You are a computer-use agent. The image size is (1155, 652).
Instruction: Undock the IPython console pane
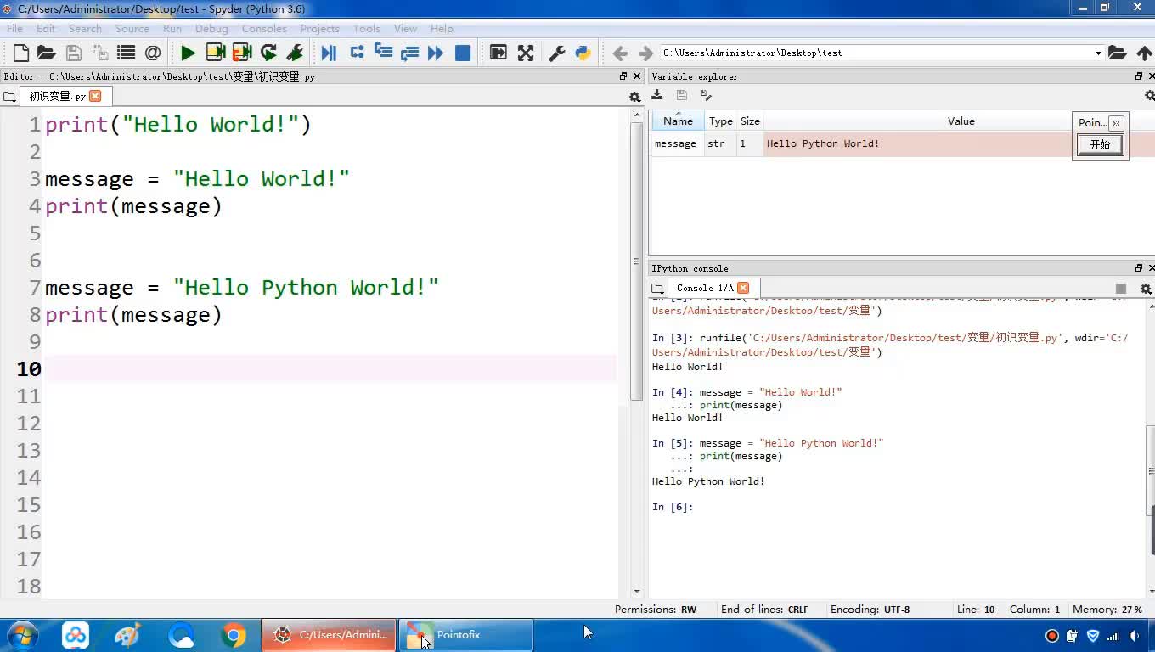[1139, 268]
